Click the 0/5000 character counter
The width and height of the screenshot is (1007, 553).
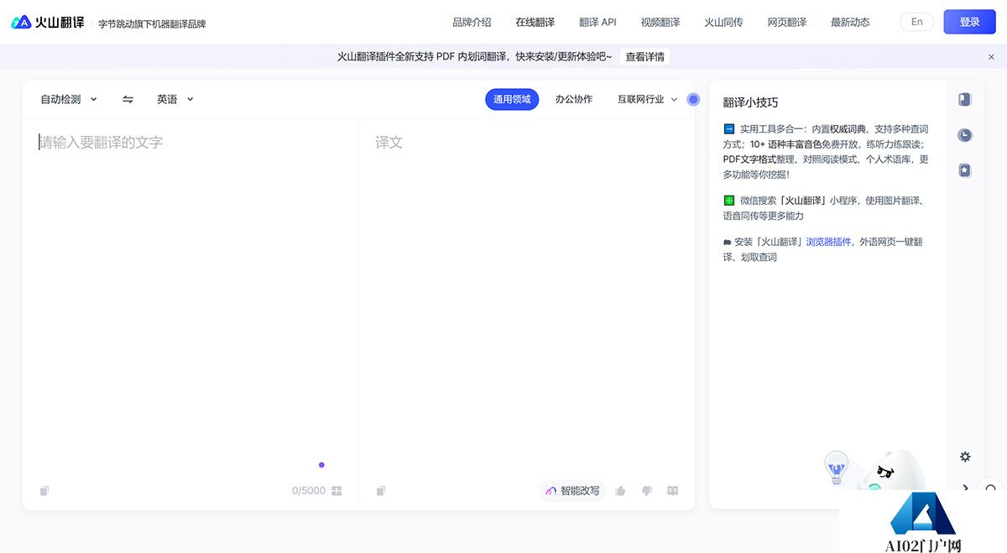[308, 491]
